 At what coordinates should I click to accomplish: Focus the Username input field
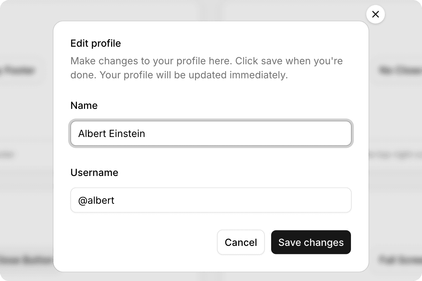pos(211,200)
